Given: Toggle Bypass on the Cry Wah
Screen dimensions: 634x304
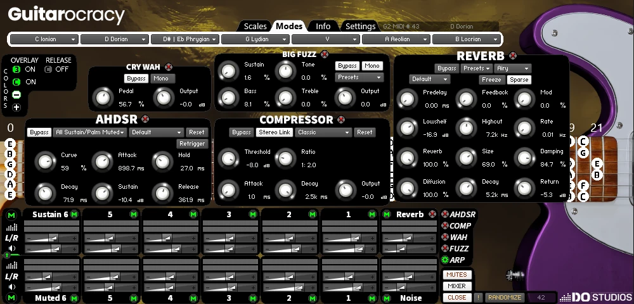Looking at the screenshot, I should tap(136, 79).
